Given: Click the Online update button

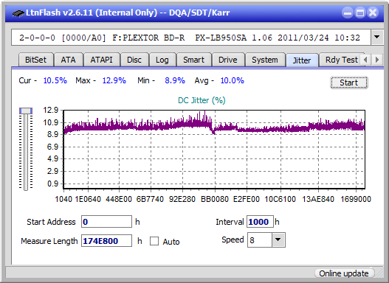Looking at the screenshot, I should tap(343, 273).
